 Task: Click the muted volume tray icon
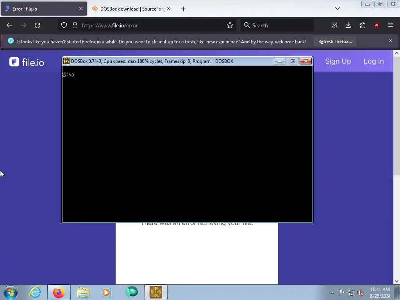tap(361, 293)
